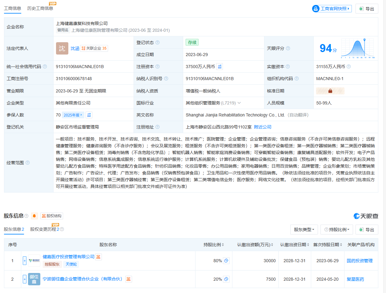
Task: View 20% shareholding pie chart icon
Action: pos(226,279)
